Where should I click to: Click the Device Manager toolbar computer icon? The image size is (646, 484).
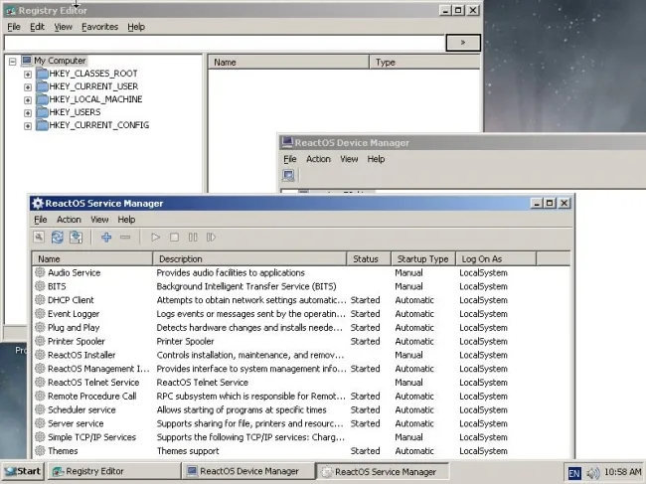point(288,175)
